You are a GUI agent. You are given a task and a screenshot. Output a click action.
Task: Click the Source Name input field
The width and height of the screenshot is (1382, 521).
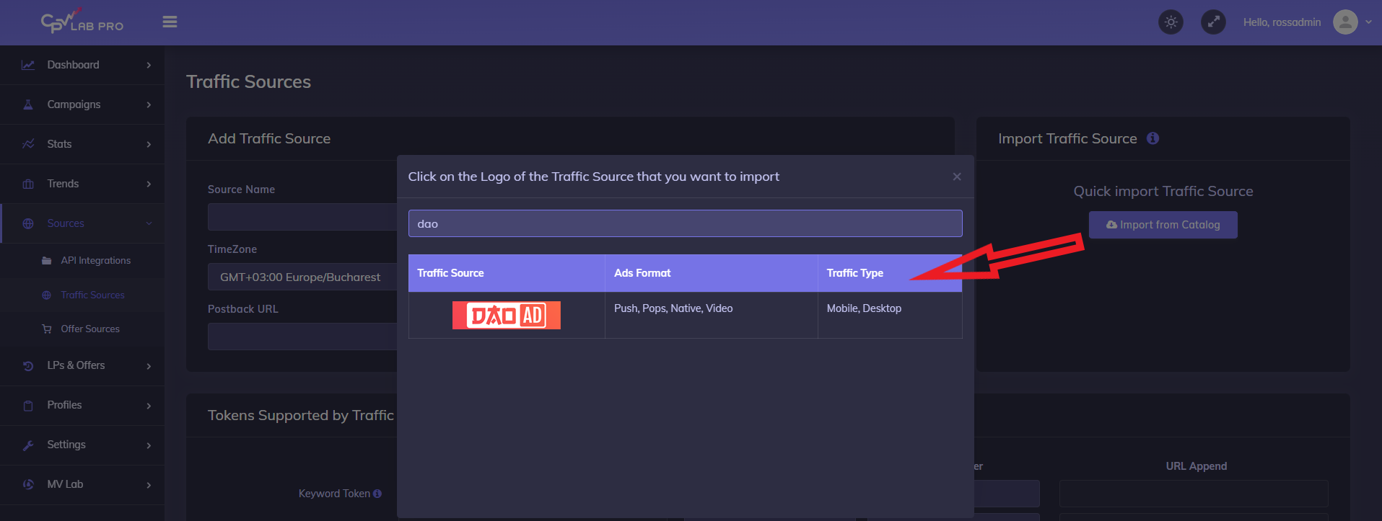tap(302, 217)
